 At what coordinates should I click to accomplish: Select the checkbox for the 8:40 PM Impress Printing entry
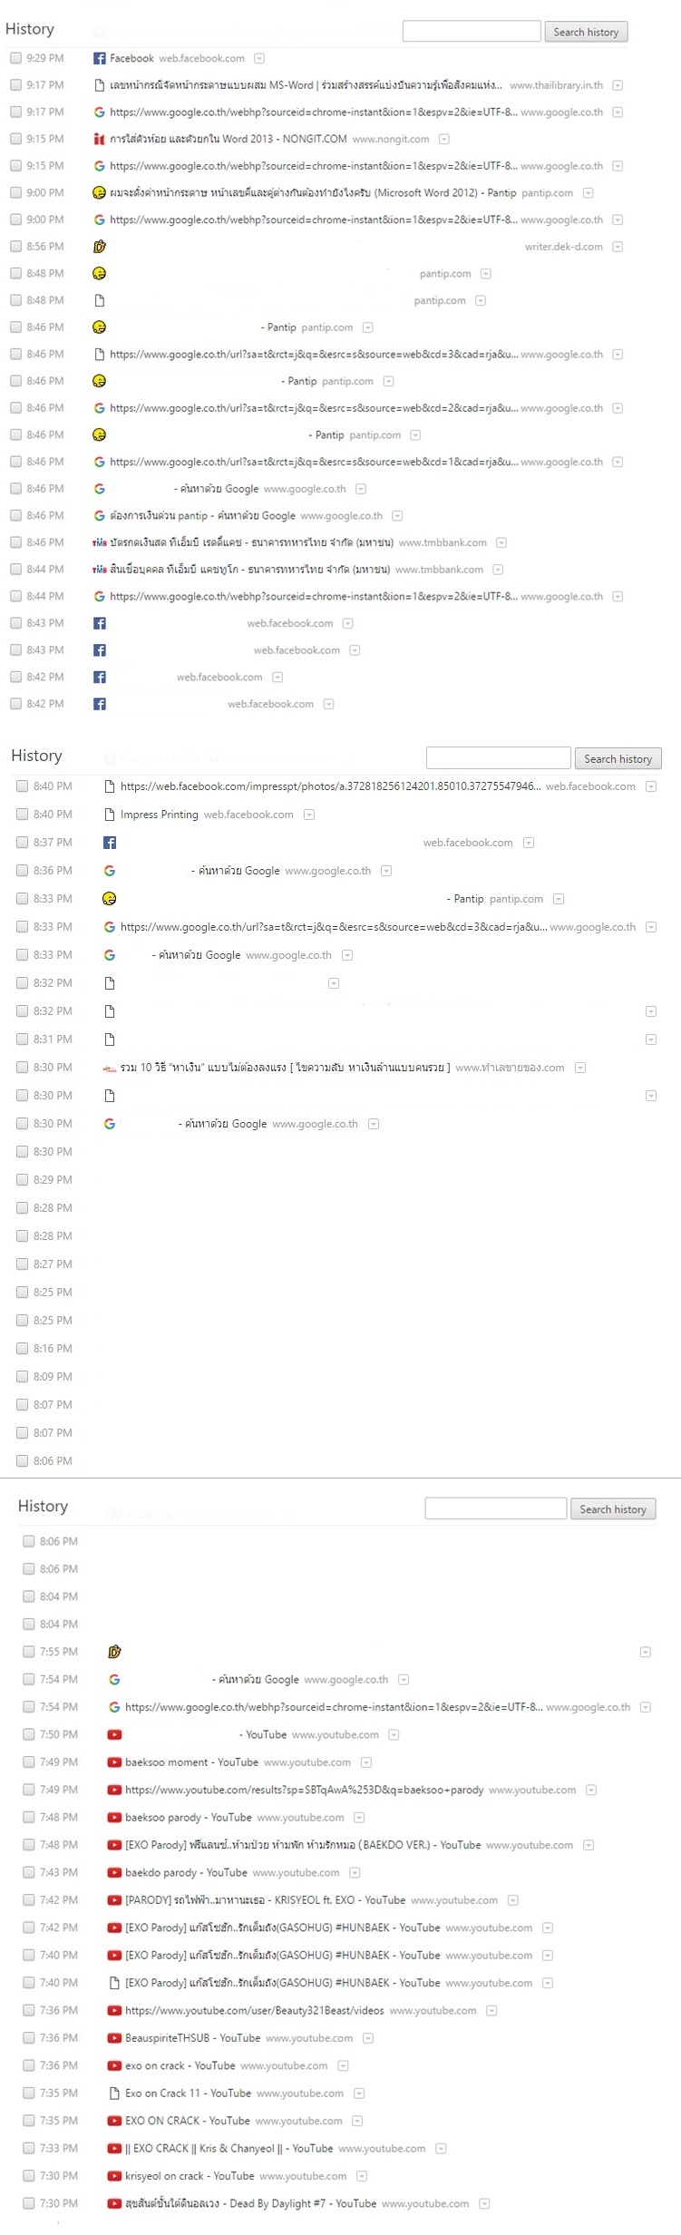coord(22,815)
